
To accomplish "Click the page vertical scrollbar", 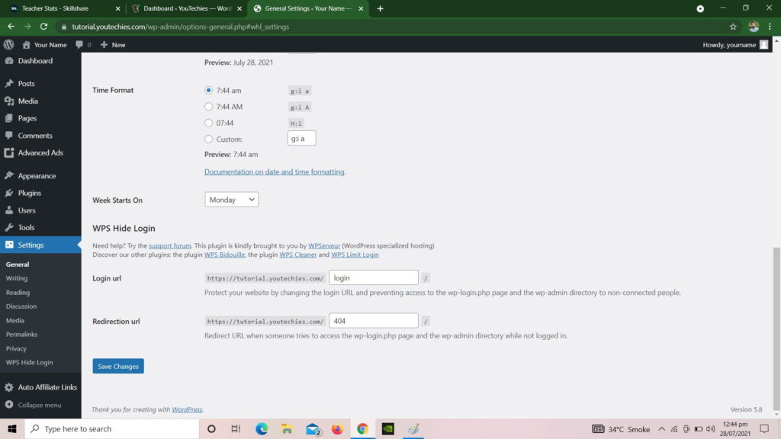I will click(x=776, y=329).
